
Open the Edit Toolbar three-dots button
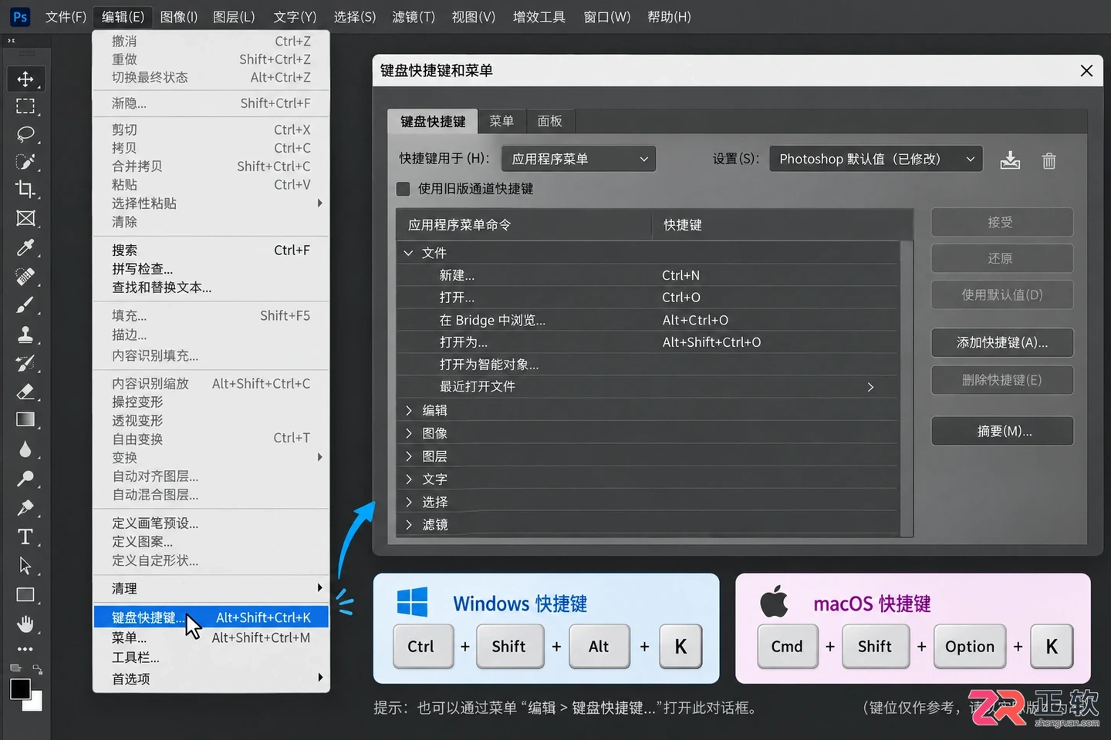coord(25,649)
